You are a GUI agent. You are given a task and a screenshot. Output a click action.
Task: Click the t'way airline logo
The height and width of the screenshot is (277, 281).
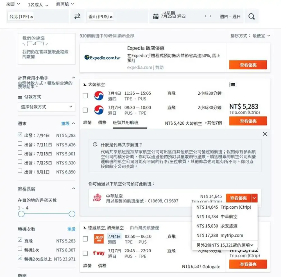coord(99,253)
